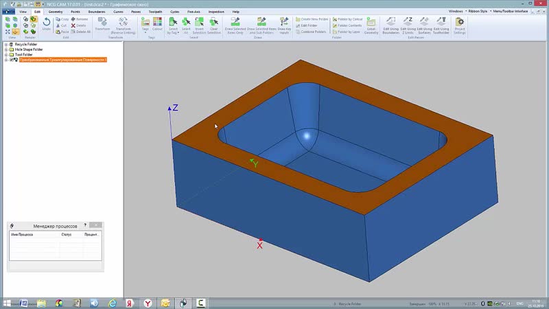Open Project Settings
This screenshot has height=309, width=549.
460,25
